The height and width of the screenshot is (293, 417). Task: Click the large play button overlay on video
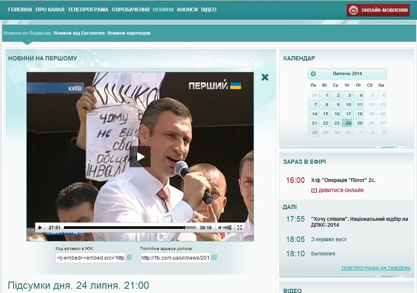click(x=140, y=157)
